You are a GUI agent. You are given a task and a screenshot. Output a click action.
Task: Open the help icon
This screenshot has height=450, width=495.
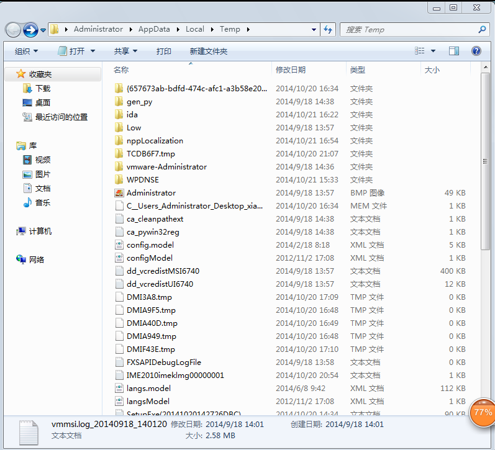pos(476,51)
